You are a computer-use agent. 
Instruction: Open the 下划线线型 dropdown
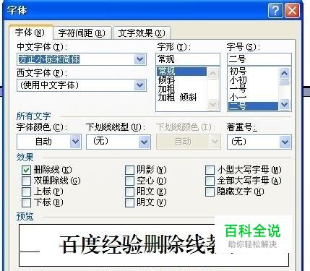[119, 142]
